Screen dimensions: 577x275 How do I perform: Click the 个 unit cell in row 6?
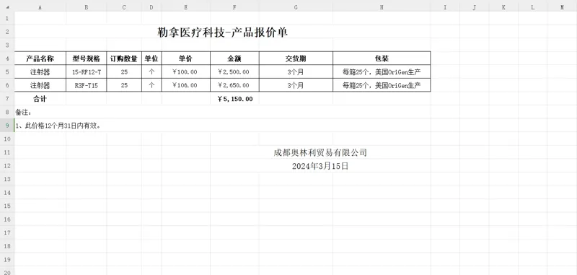click(151, 85)
